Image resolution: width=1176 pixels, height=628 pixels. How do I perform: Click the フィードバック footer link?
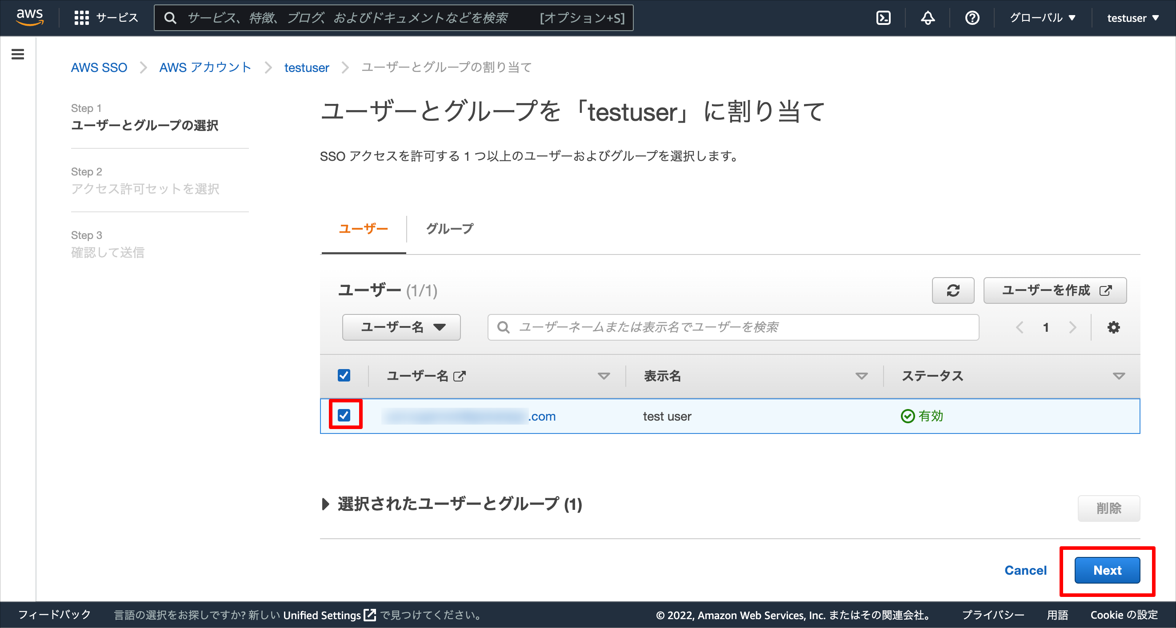pyautogui.click(x=54, y=615)
